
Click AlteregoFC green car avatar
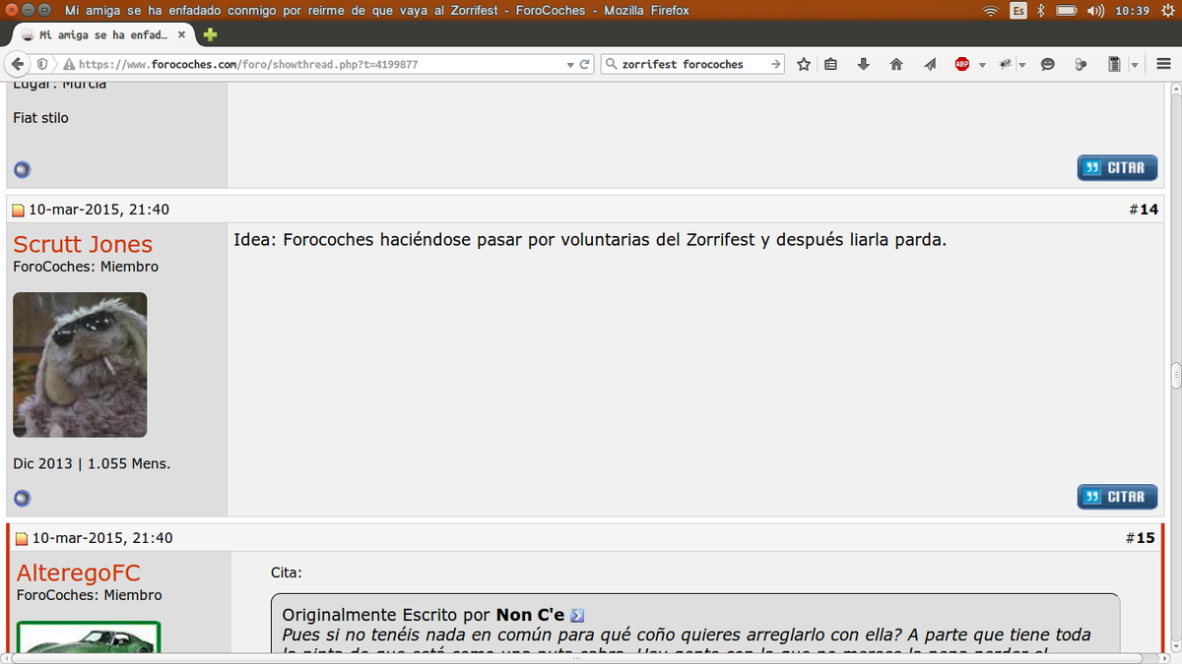pos(89,637)
